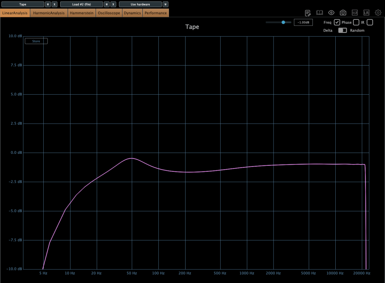Switch to the HarmonicAnalysis tab
The image size is (385, 283).
(x=49, y=13)
